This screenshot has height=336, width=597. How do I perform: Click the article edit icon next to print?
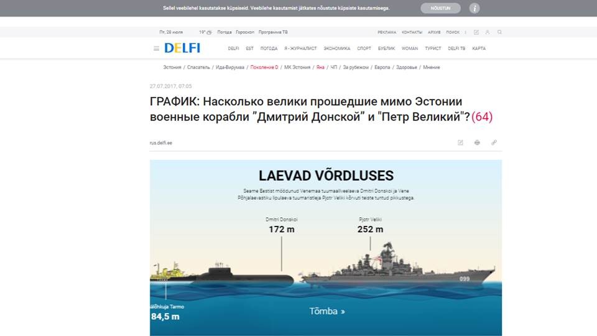point(460,142)
